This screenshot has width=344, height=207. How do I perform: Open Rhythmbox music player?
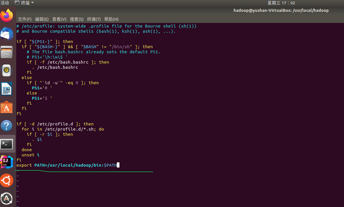pos(7,70)
